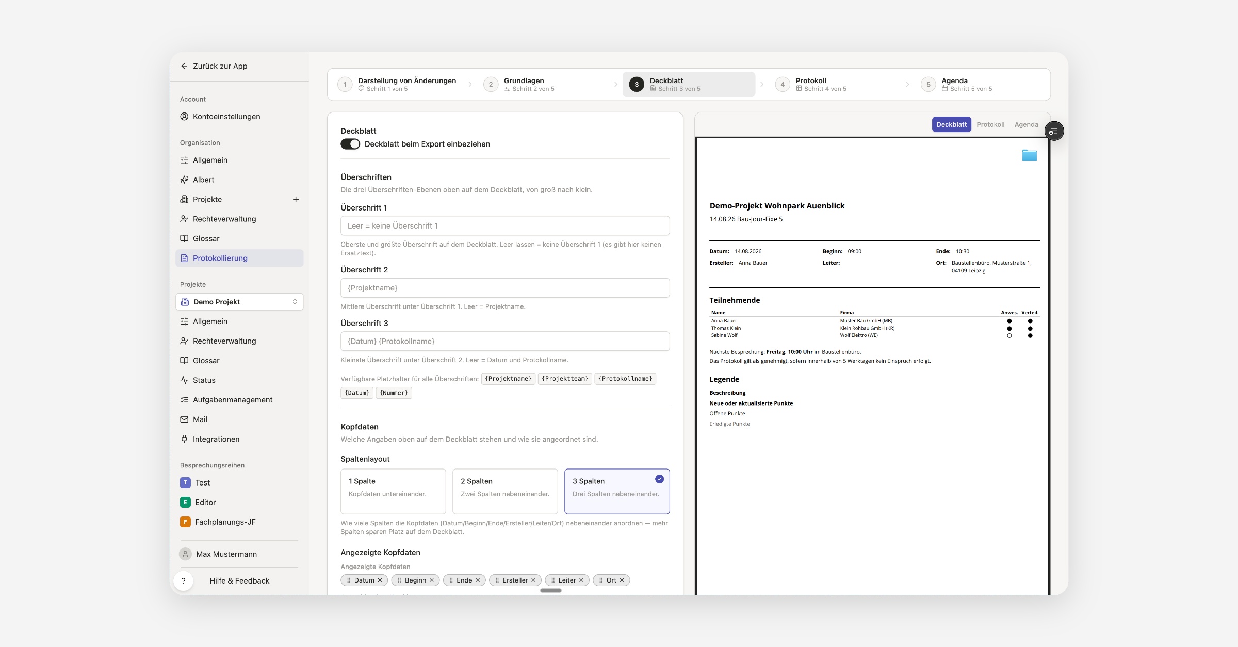This screenshot has width=1238, height=647.
Task: Open the Mail settings
Action: pos(239,419)
